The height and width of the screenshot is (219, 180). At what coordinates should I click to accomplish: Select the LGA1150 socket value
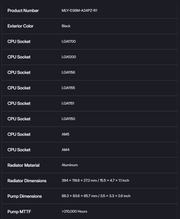(x=68, y=119)
